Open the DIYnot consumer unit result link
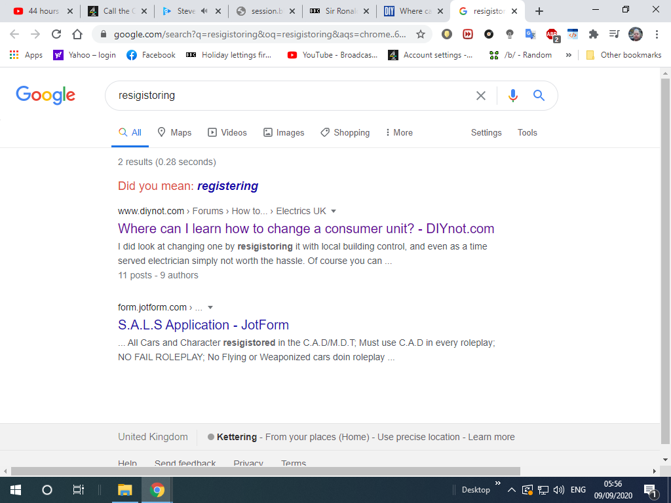The image size is (671, 503). (x=306, y=229)
